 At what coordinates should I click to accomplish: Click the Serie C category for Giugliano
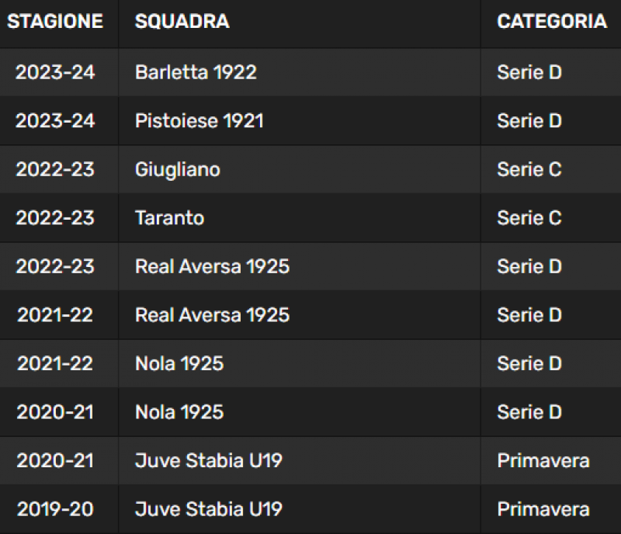[529, 169]
